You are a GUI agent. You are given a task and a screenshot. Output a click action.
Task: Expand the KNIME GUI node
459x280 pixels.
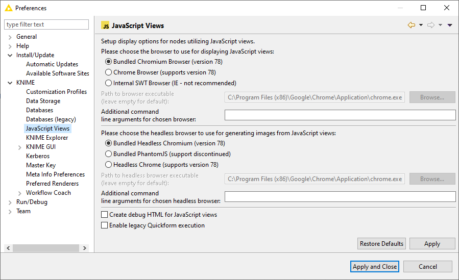point(20,147)
